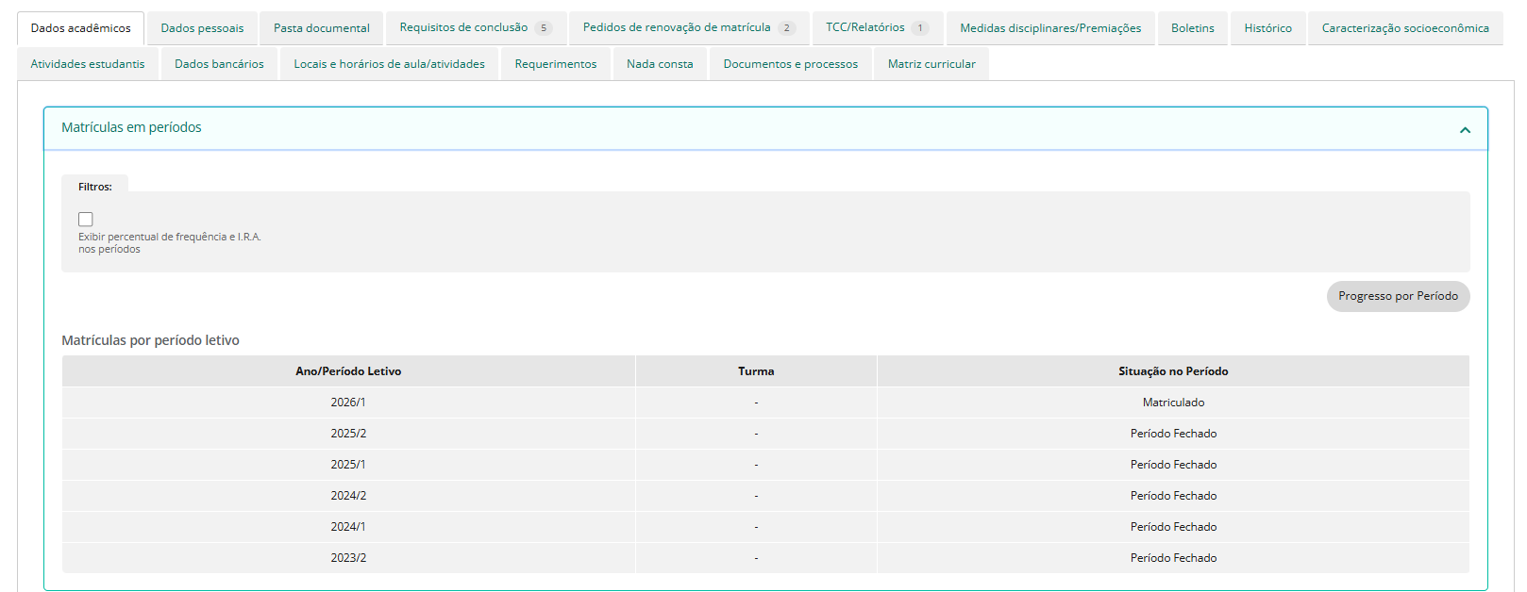
Task: Enable frequency percentage and I.R.A. checkbox
Action: pos(86,220)
